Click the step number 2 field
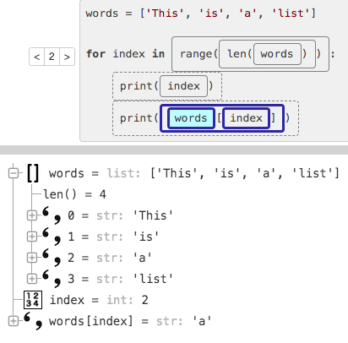This screenshot has height=343, width=348. (x=52, y=57)
